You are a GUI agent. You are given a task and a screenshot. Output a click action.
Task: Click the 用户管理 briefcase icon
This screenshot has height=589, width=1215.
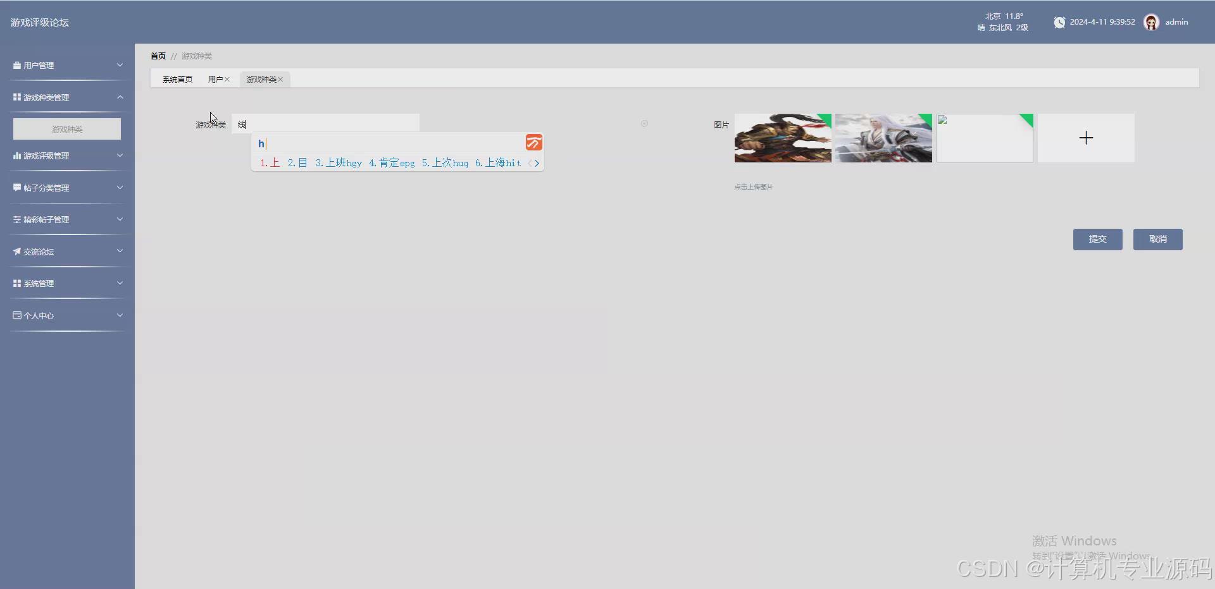pyautogui.click(x=17, y=65)
